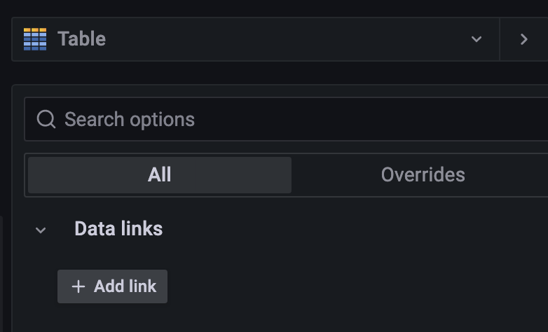Open the Table panel type selector

[256, 39]
